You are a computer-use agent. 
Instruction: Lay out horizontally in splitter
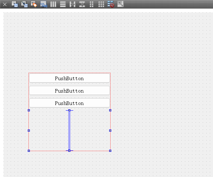[73, 4]
